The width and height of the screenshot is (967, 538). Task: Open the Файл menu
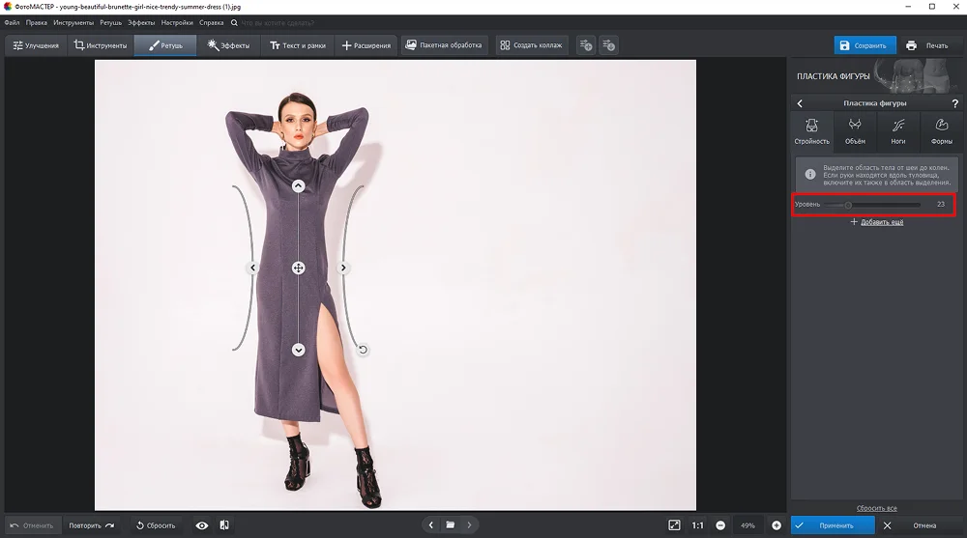(x=12, y=23)
